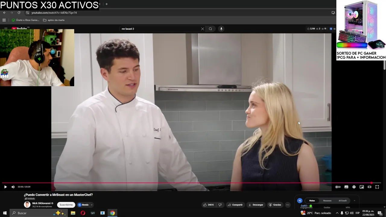Open video player settings gear
This screenshot has width=386, height=217.
coord(354,187)
